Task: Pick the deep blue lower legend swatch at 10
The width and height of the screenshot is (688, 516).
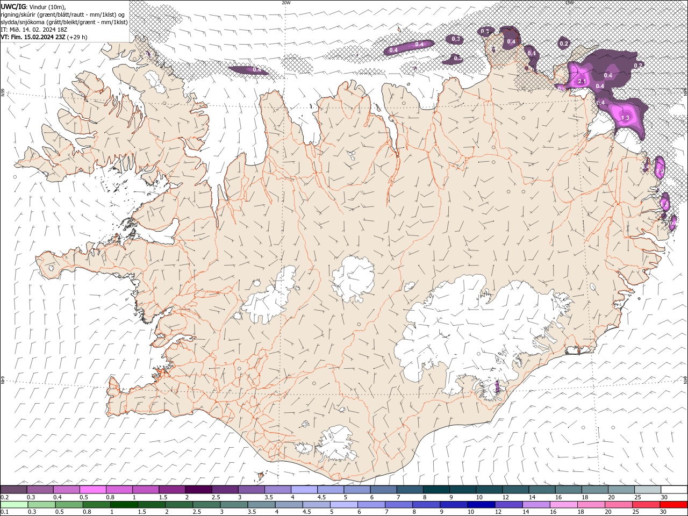Action: click(481, 505)
